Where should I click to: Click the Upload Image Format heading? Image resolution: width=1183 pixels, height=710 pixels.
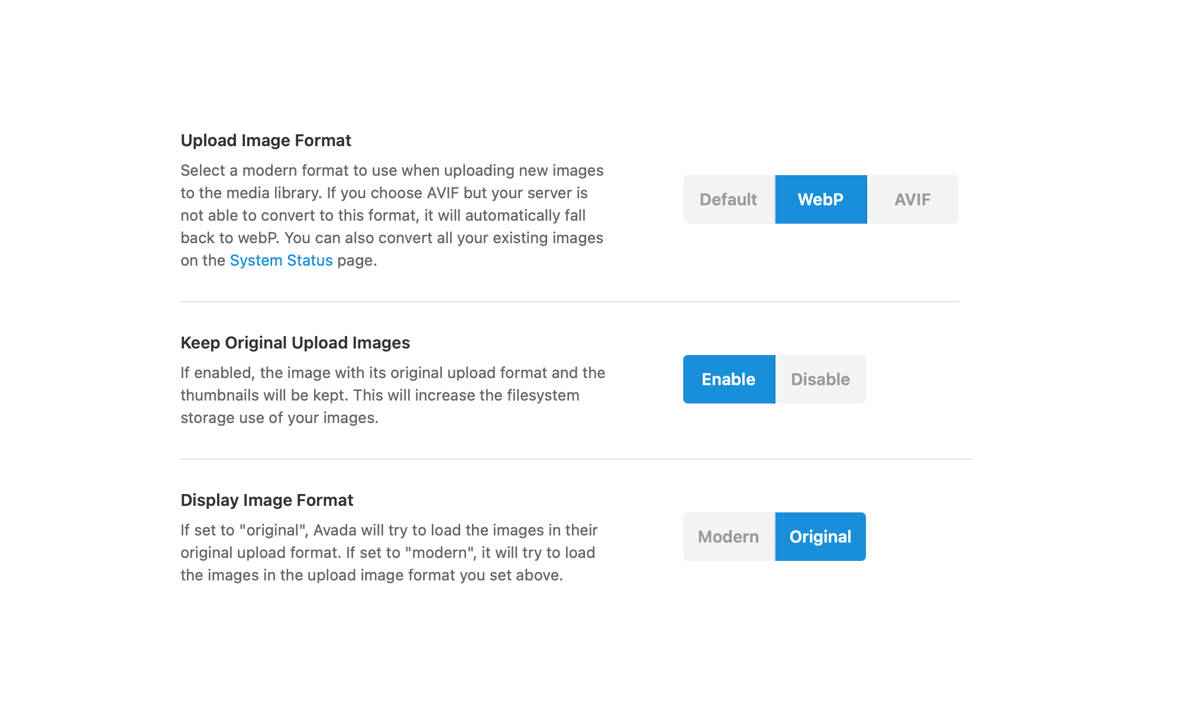point(266,140)
